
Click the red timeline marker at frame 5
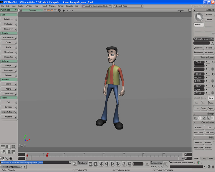(47, 155)
